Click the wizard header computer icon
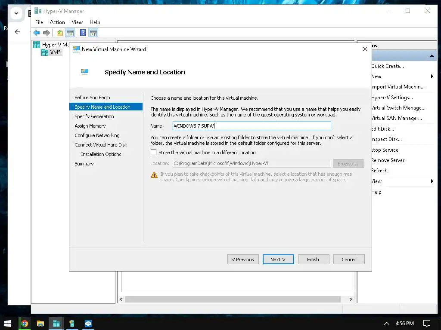This screenshot has width=441, height=330. point(85,72)
